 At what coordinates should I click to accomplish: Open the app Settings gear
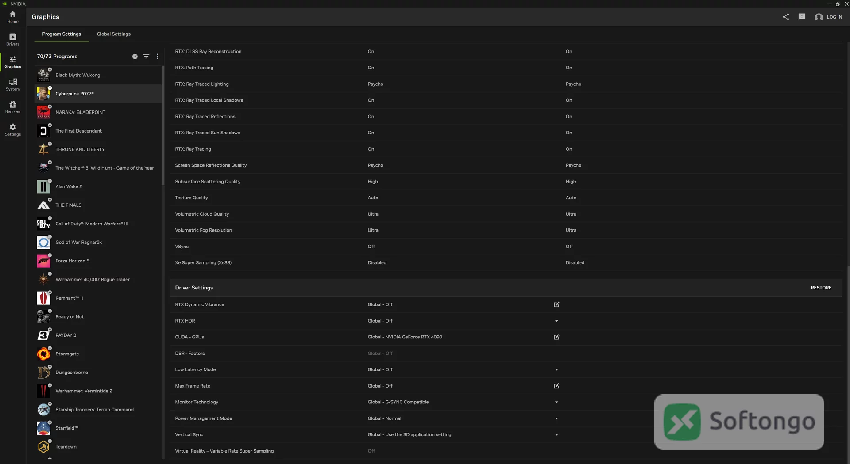point(13,129)
